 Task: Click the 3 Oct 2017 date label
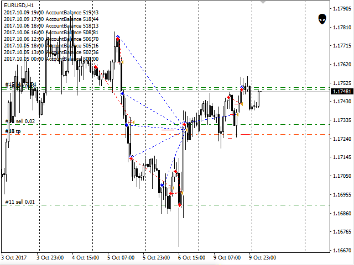(15, 257)
